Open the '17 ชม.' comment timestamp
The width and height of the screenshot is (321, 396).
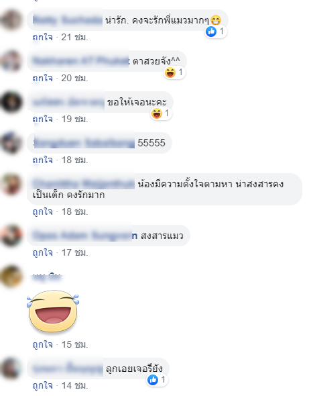coord(75,252)
